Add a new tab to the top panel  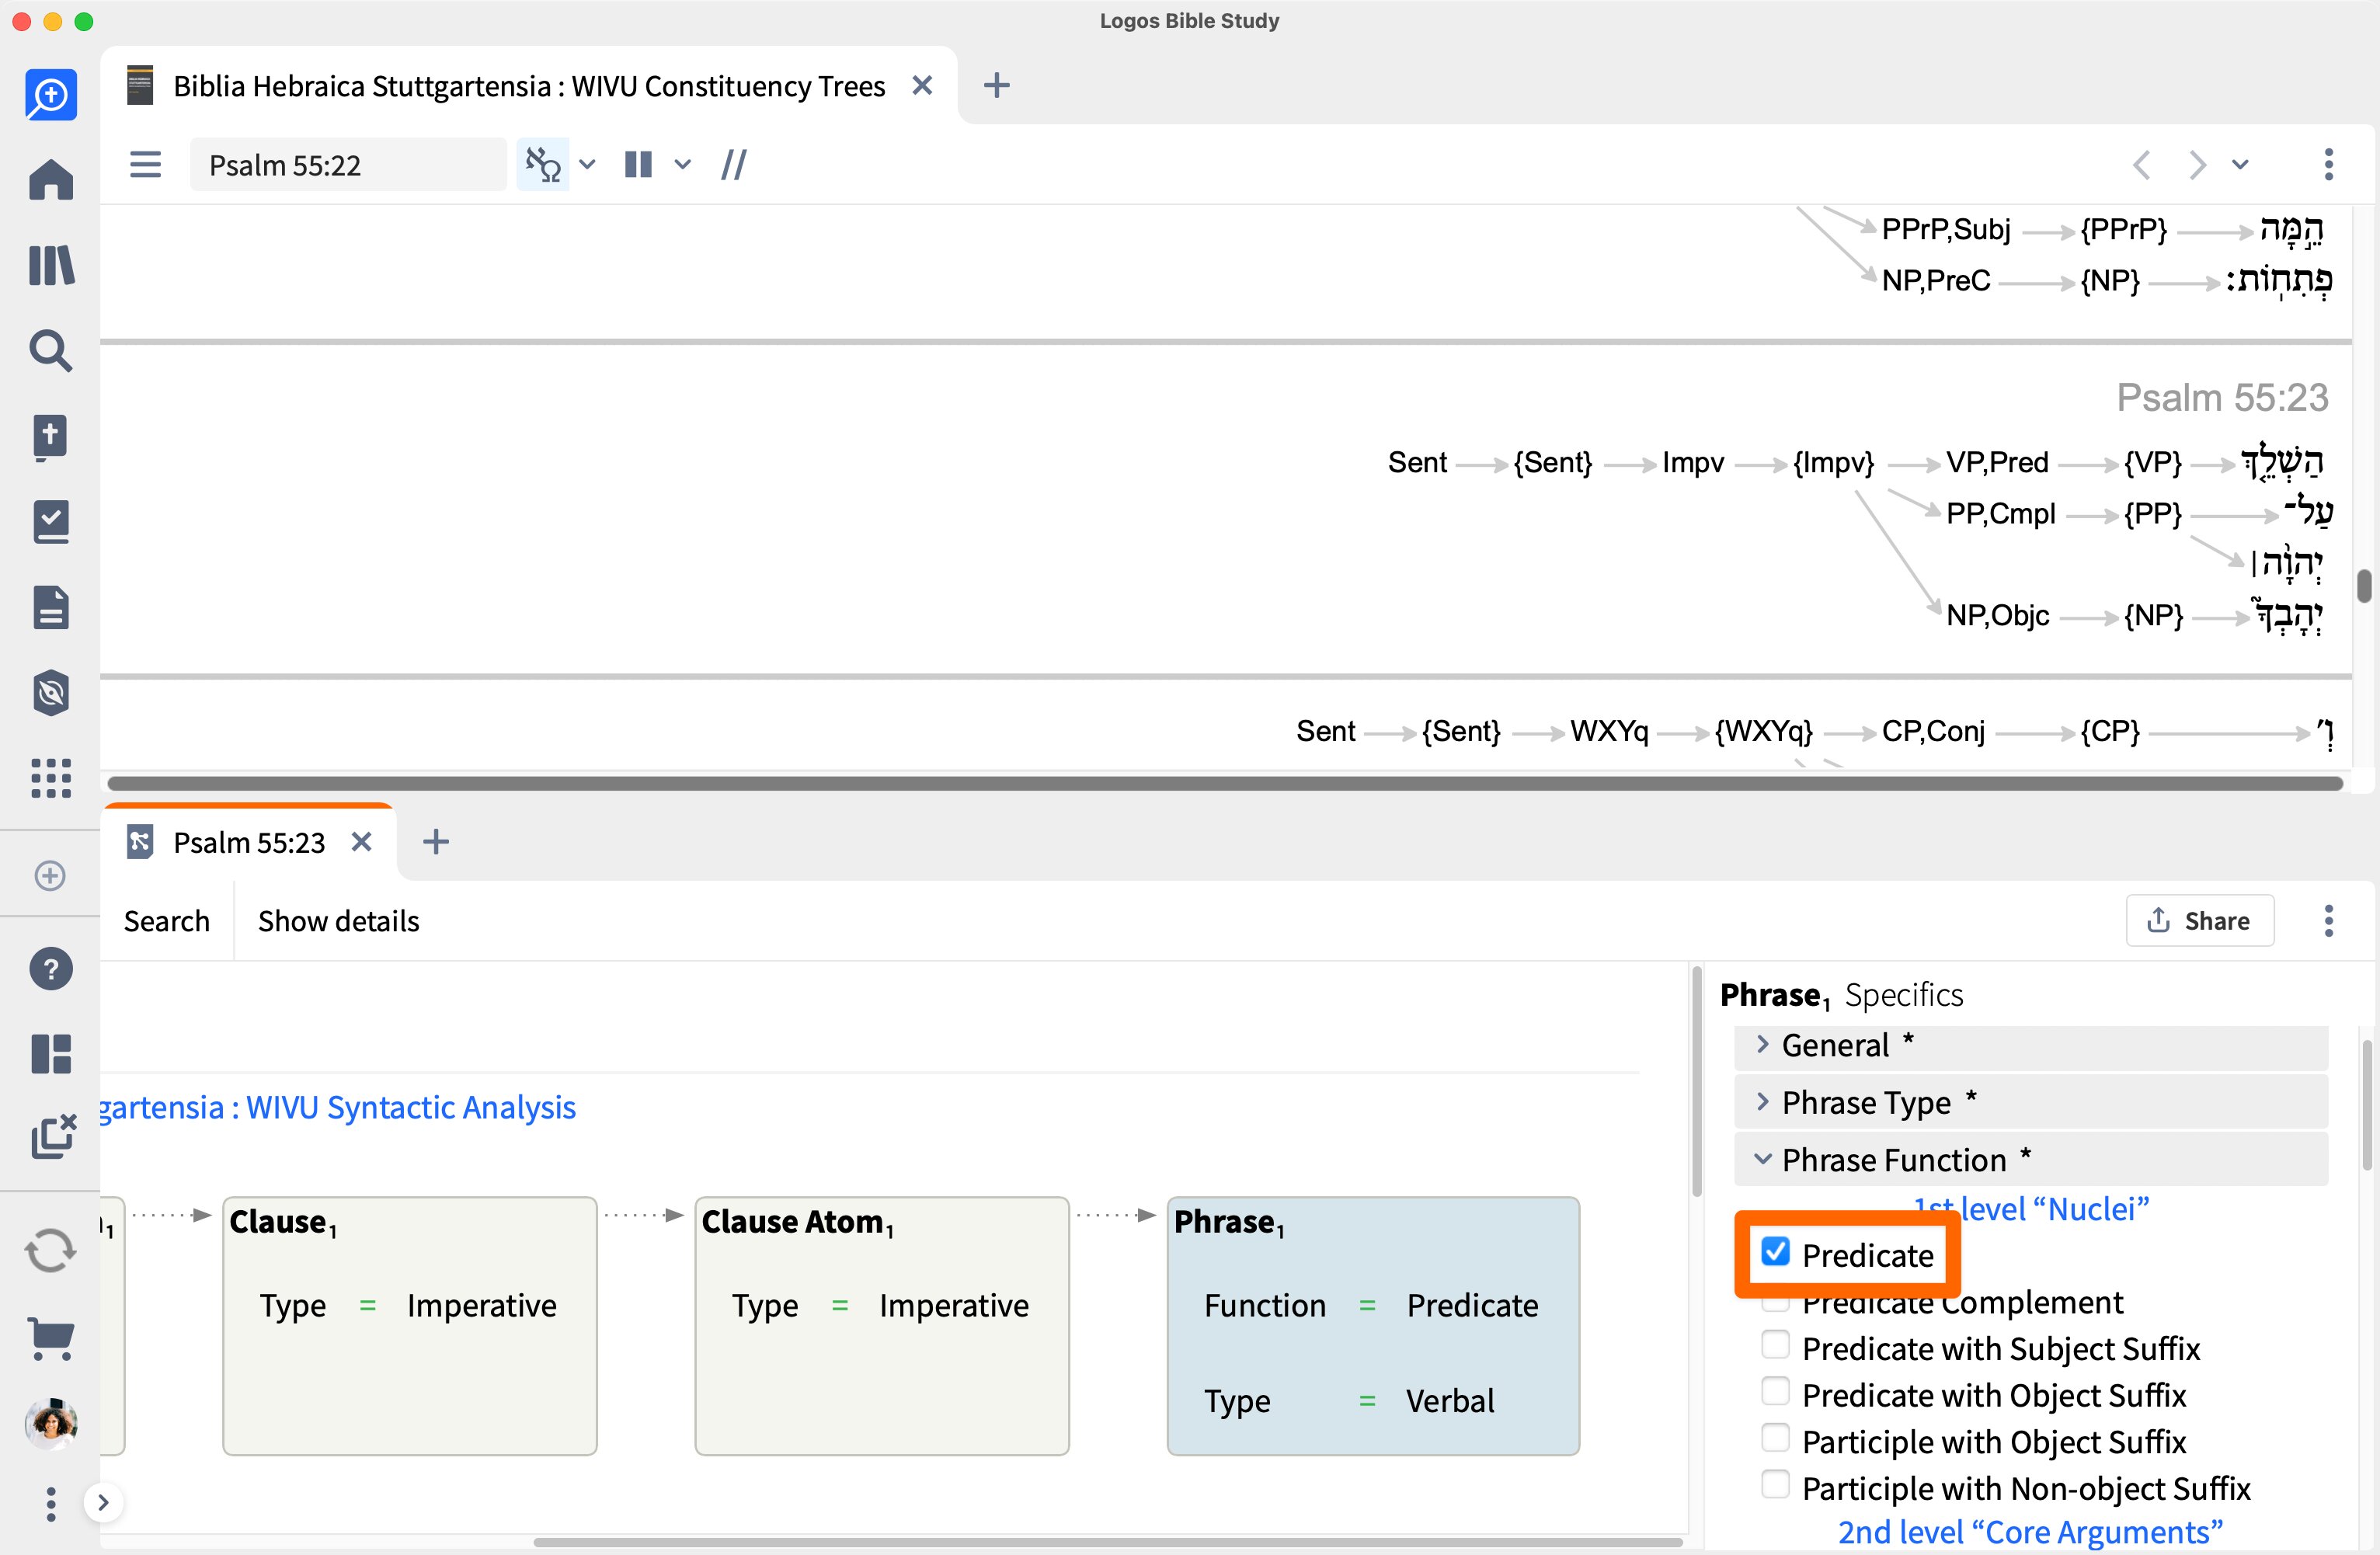coord(996,86)
